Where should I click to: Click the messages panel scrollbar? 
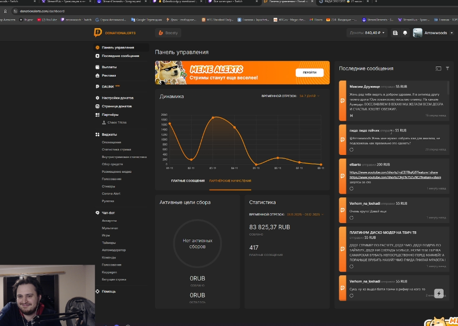click(448, 87)
